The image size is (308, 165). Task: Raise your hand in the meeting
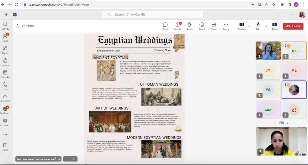189,26
